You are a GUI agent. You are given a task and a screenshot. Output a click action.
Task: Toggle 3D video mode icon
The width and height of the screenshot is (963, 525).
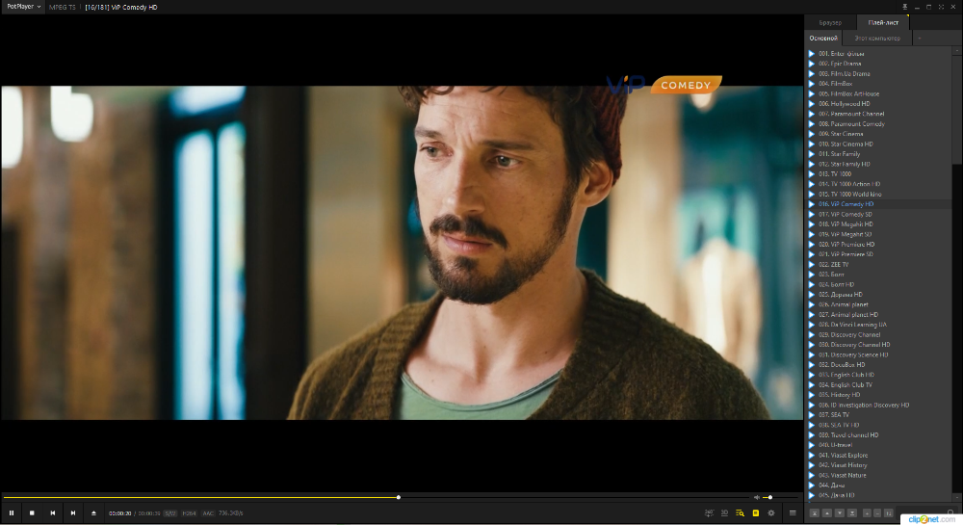click(724, 512)
